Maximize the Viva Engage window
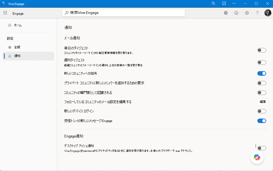 pos(256,3)
